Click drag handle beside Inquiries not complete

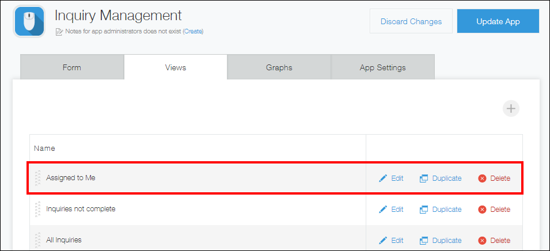tap(38, 210)
